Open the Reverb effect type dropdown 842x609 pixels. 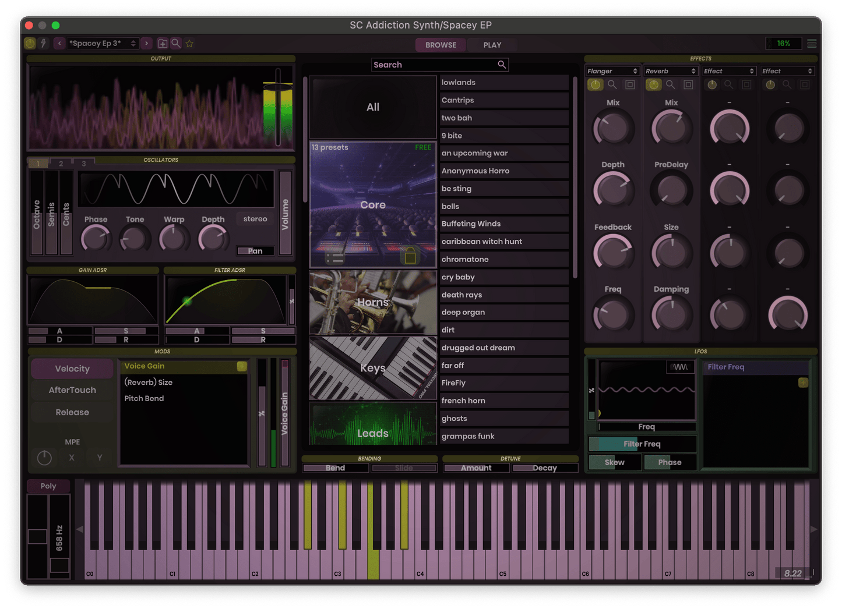tap(670, 70)
